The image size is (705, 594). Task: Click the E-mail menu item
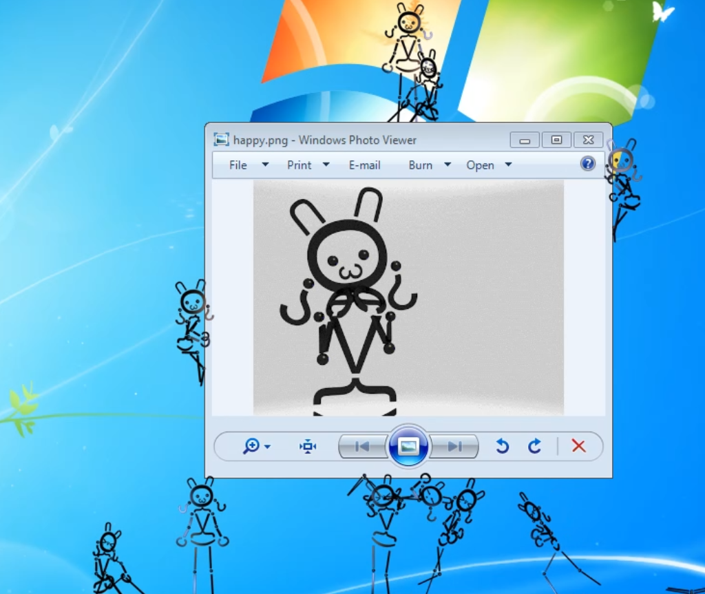pos(365,165)
